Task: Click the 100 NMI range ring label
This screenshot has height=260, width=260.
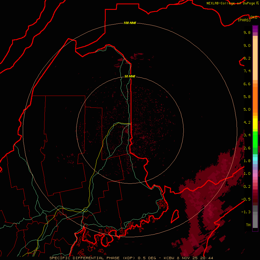Action: pyautogui.click(x=130, y=23)
